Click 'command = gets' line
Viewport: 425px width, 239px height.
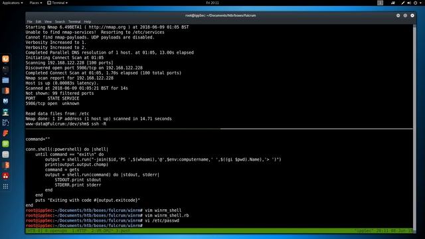62,170
